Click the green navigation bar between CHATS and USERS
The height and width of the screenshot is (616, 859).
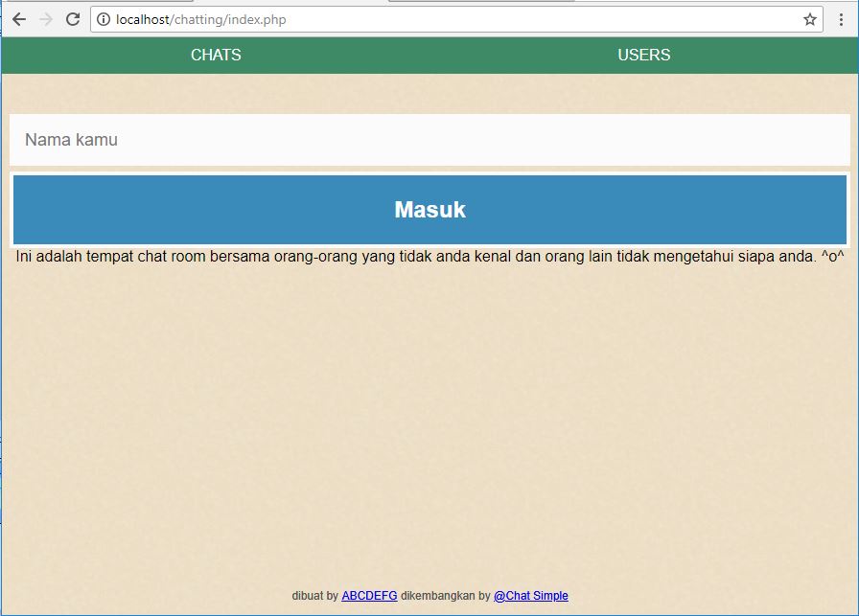pyautogui.click(x=429, y=55)
